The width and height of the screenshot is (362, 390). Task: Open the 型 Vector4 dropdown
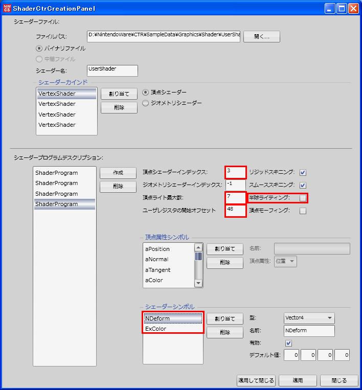pyautogui.click(x=309, y=318)
